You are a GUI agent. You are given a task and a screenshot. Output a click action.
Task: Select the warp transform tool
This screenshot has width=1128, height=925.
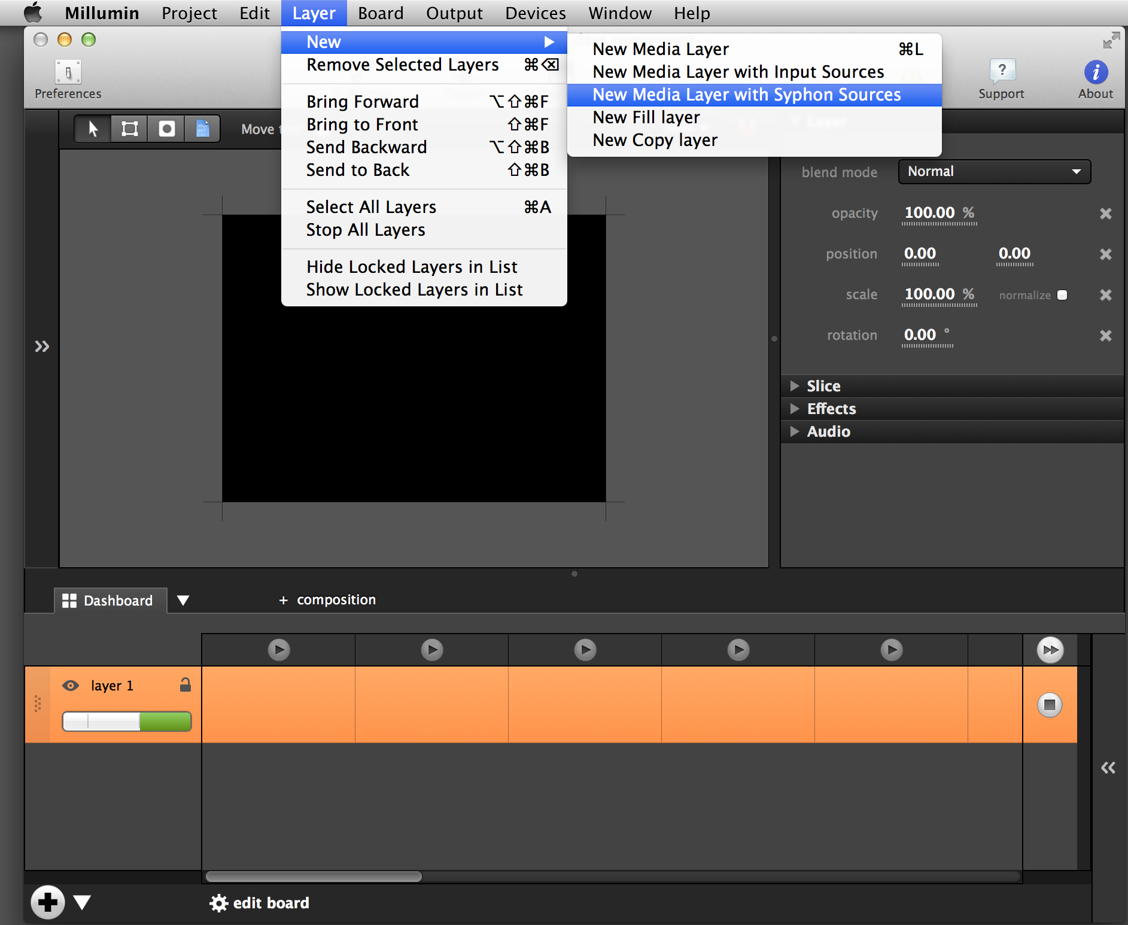click(x=130, y=129)
